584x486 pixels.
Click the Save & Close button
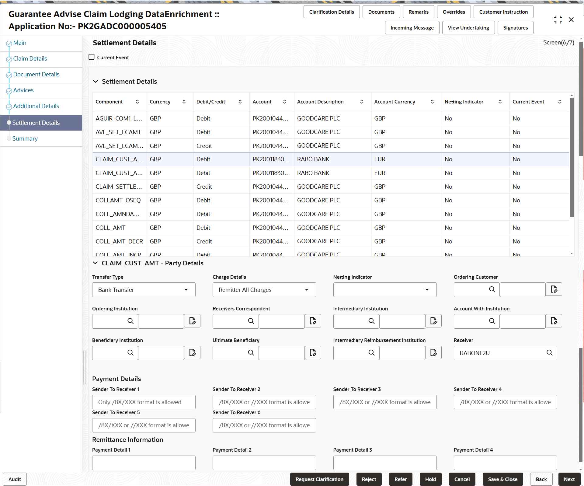click(502, 479)
